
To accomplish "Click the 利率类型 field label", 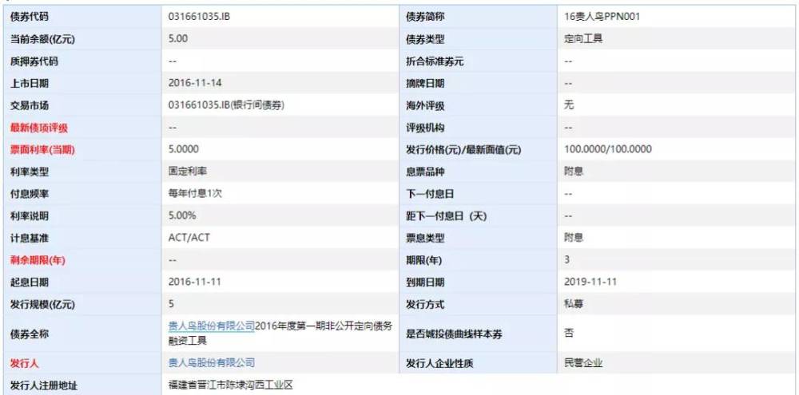I will click(x=29, y=172).
